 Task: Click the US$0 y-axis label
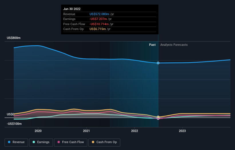(11, 114)
